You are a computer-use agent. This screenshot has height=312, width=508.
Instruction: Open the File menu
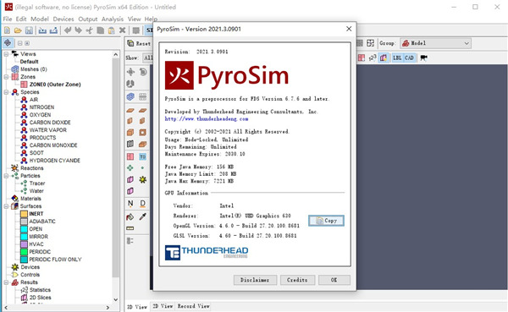(x=8, y=19)
